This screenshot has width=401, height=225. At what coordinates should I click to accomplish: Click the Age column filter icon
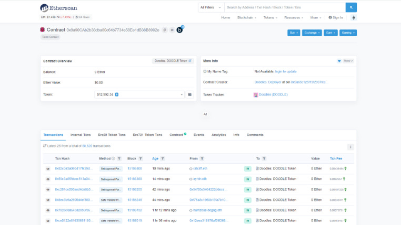(163, 158)
